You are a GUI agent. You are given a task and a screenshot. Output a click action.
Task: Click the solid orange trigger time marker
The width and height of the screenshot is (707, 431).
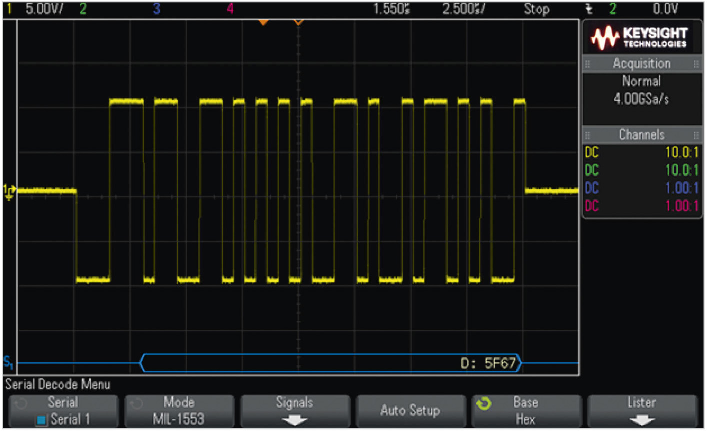coord(263,22)
